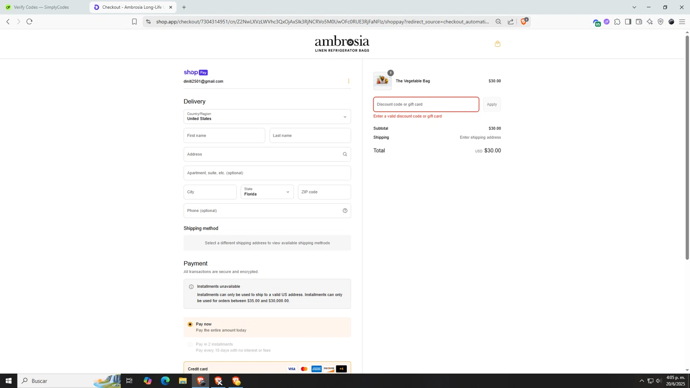
Task: Click the address search magnifier icon
Action: 345,154
